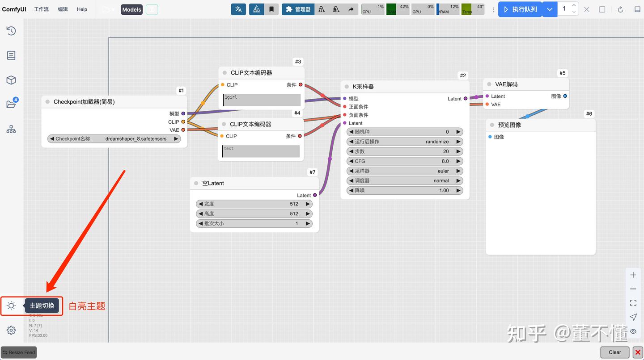Viewport: 644px width, 360px height.
Task: Decrease 高度 with its left arrow
Action: pos(200,214)
